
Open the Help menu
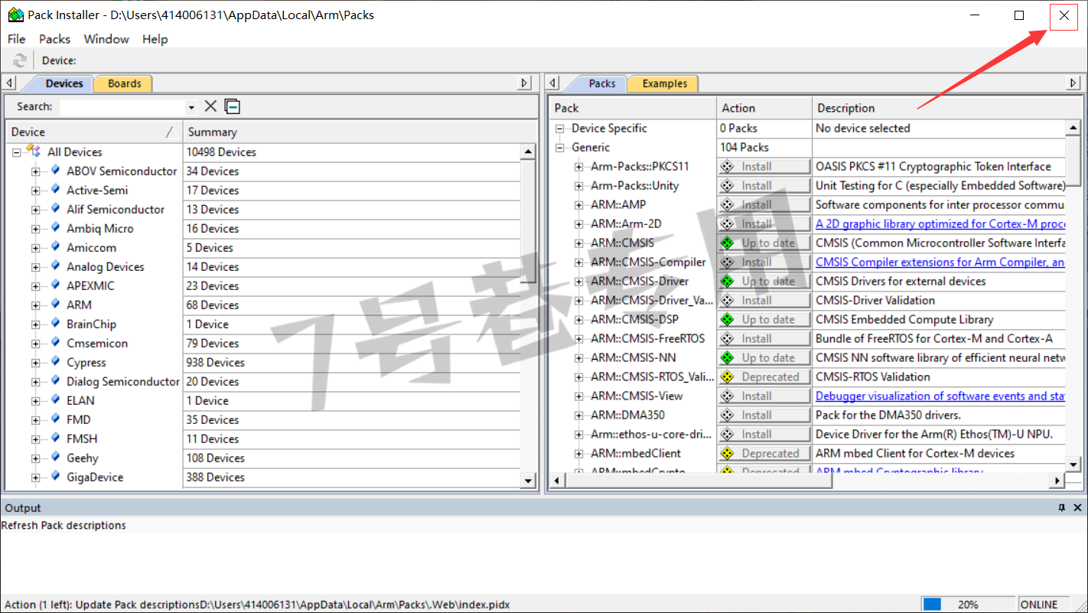(x=155, y=39)
